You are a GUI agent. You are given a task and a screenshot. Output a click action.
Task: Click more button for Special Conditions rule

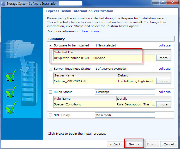(x=164, y=104)
